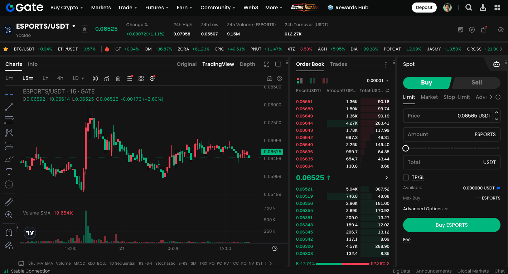
Task: Click the order amount percentage slider handle
Action: pos(406,148)
